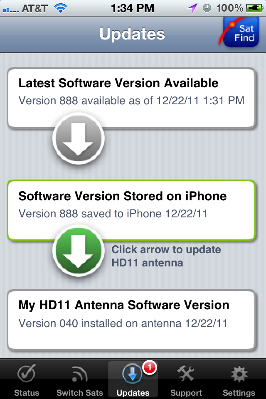This screenshot has width=266, height=399.
Task: Tap the Updates title in header
Action: pyautogui.click(x=132, y=34)
